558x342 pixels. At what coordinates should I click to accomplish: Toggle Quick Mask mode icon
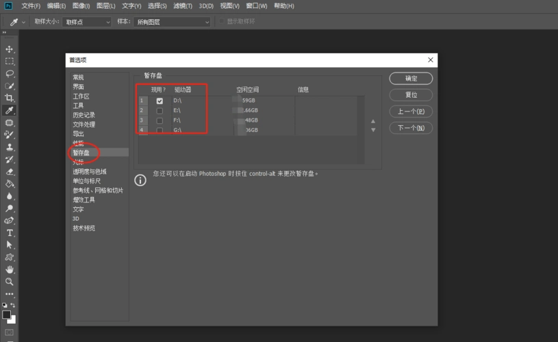click(10, 332)
